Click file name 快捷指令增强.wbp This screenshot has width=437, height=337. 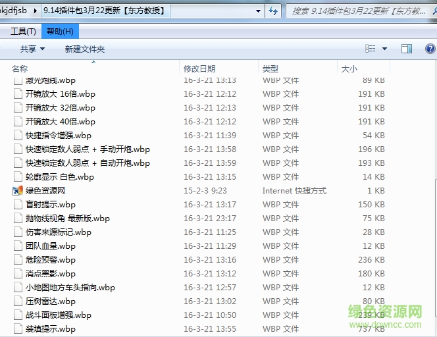59,136
